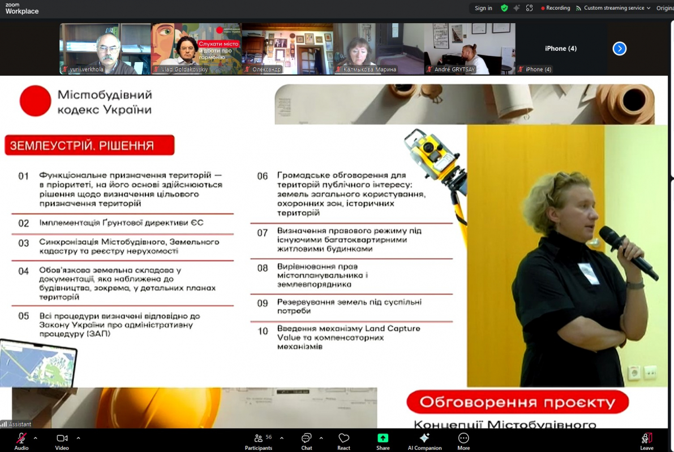This screenshot has width=674, height=452.
Task: Click the Sign in link
Action: (x=483, y=8)
